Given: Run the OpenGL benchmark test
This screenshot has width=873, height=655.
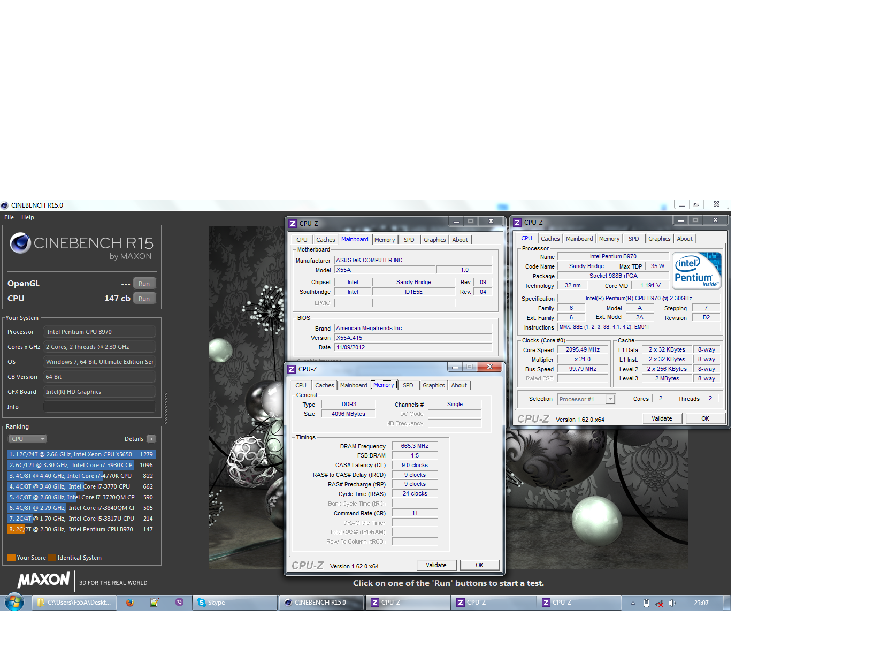Looking at the screenshot, I should [144, 284].
